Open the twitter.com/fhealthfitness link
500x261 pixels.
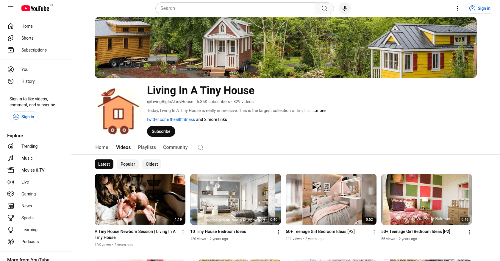(x=171, y=119)
